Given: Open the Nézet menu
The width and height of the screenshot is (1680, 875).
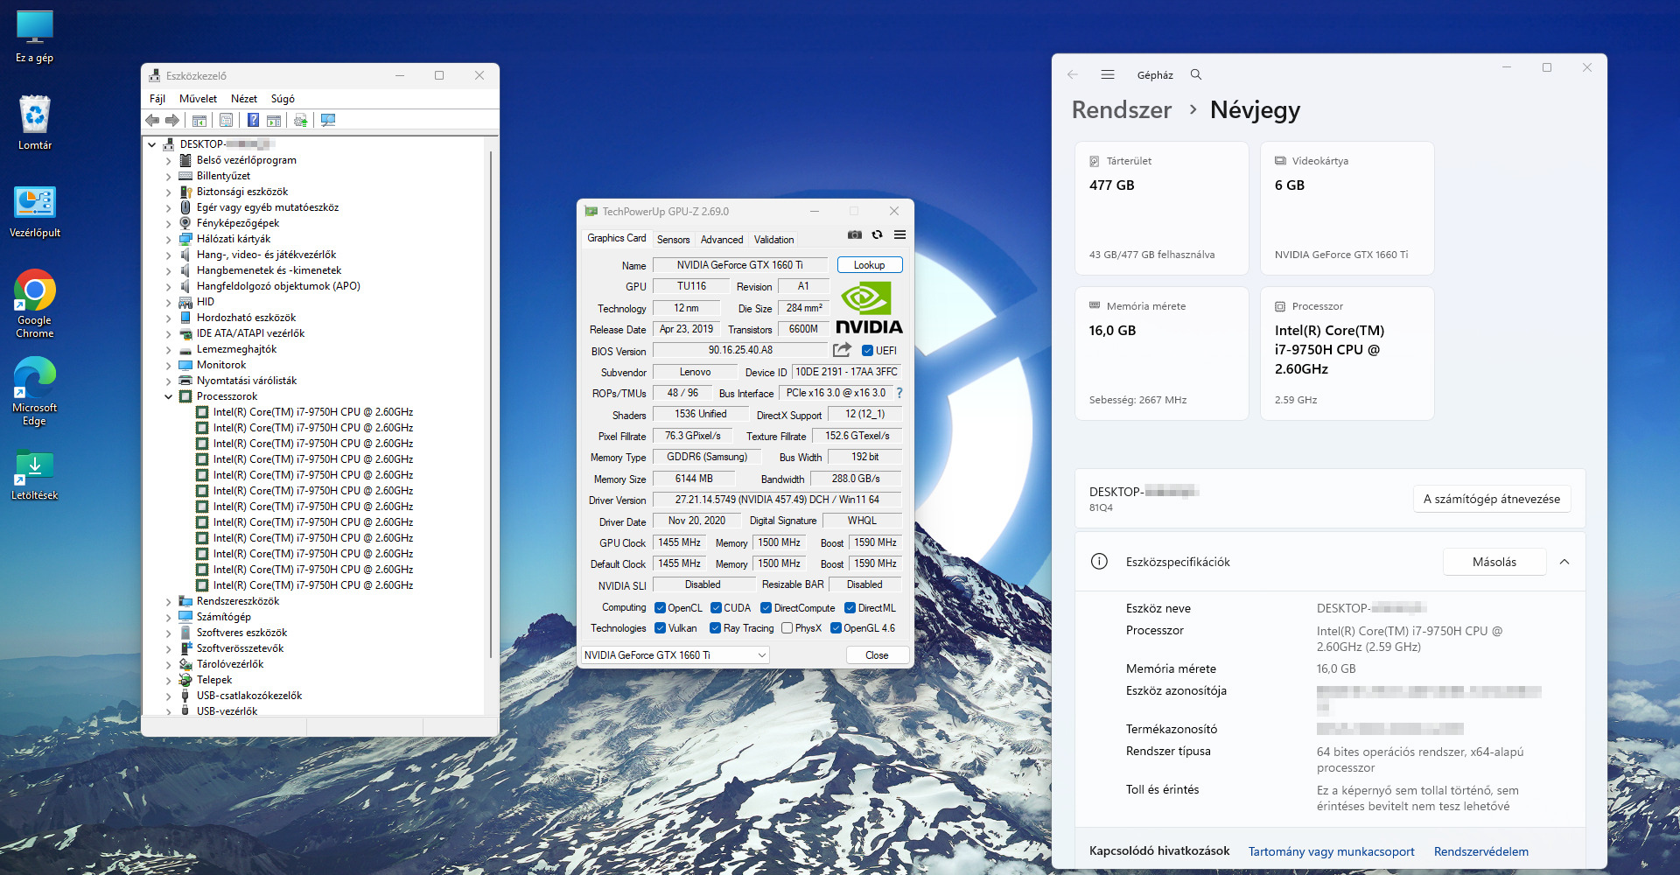Looking at the screenshot, I should pyautogui.click(x=244, y=99).
